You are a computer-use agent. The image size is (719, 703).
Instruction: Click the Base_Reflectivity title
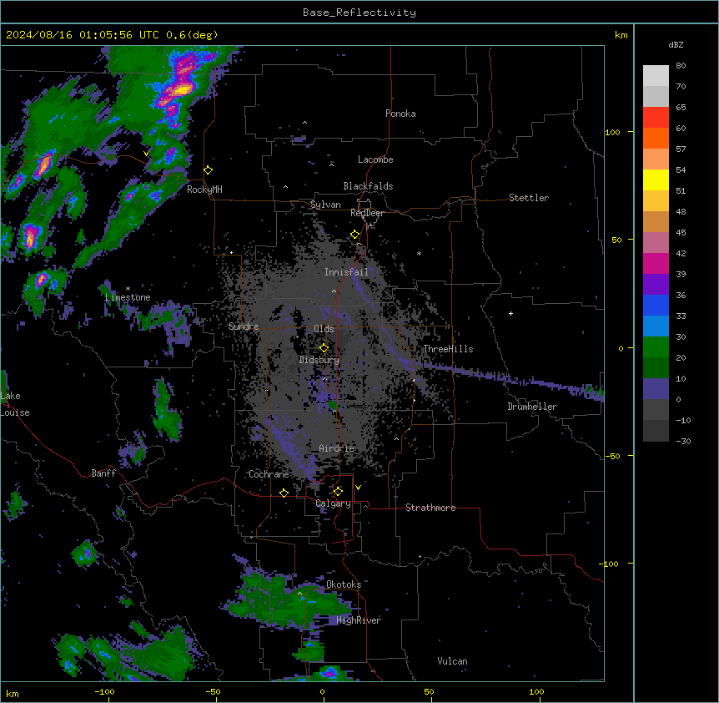click(359, 13)
